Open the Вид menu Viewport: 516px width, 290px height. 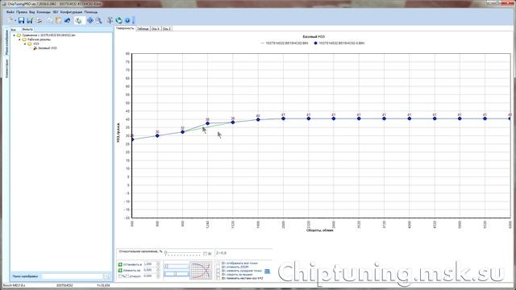32,12
